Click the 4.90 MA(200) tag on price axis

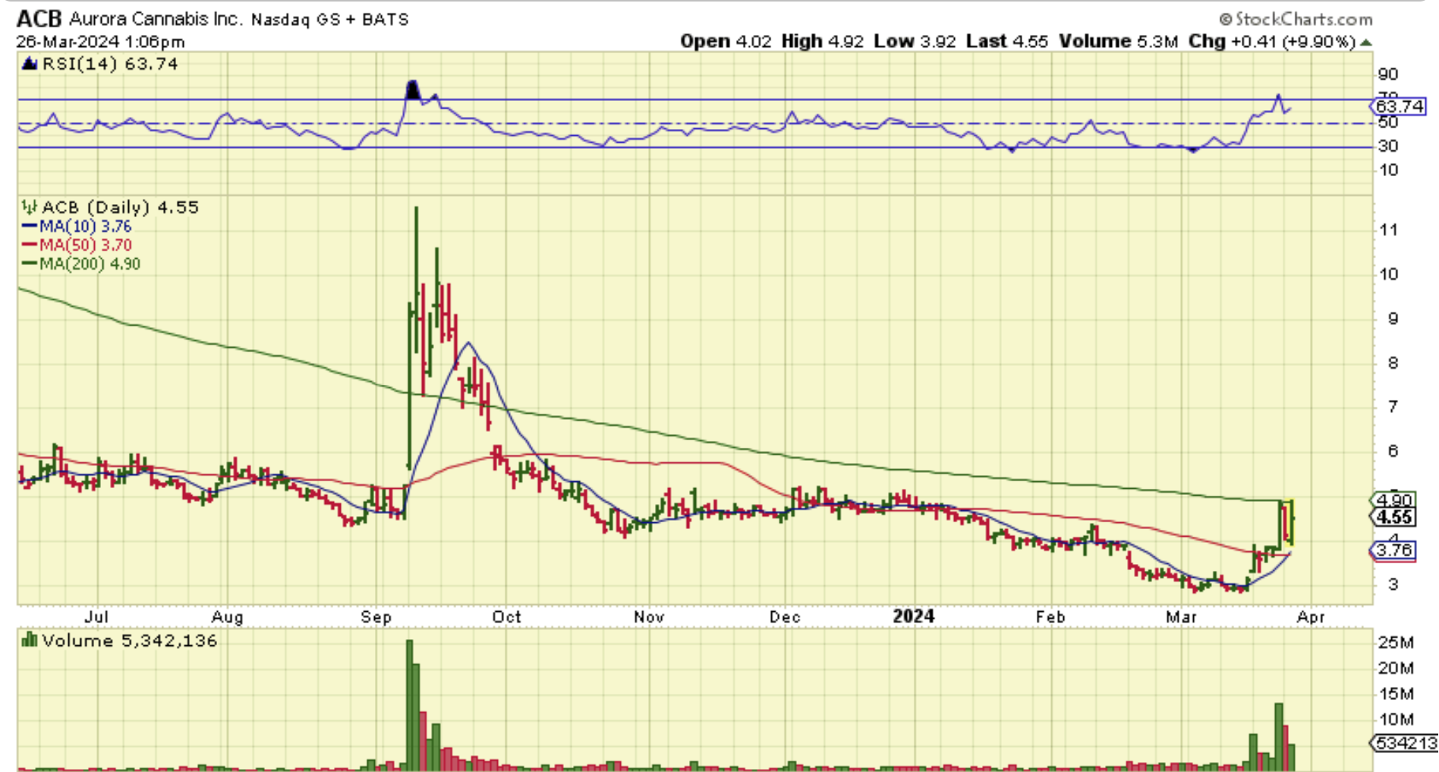tap(1393, 500)
